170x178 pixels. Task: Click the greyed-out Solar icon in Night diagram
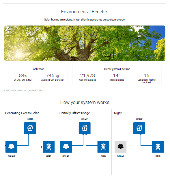(121, 147)
